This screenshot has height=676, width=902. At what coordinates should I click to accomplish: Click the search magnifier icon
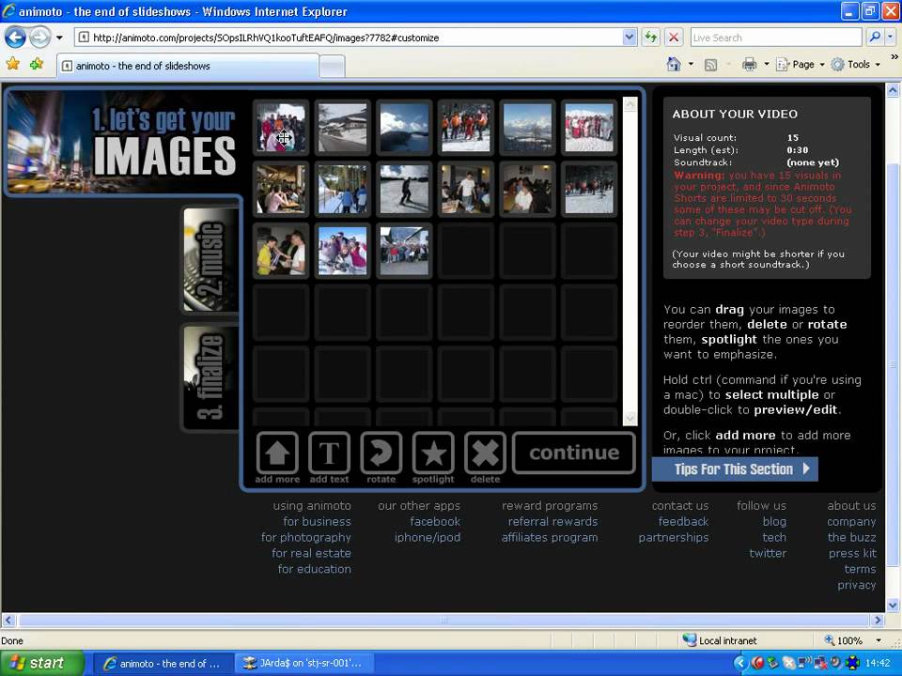click(x=875, y=38)
